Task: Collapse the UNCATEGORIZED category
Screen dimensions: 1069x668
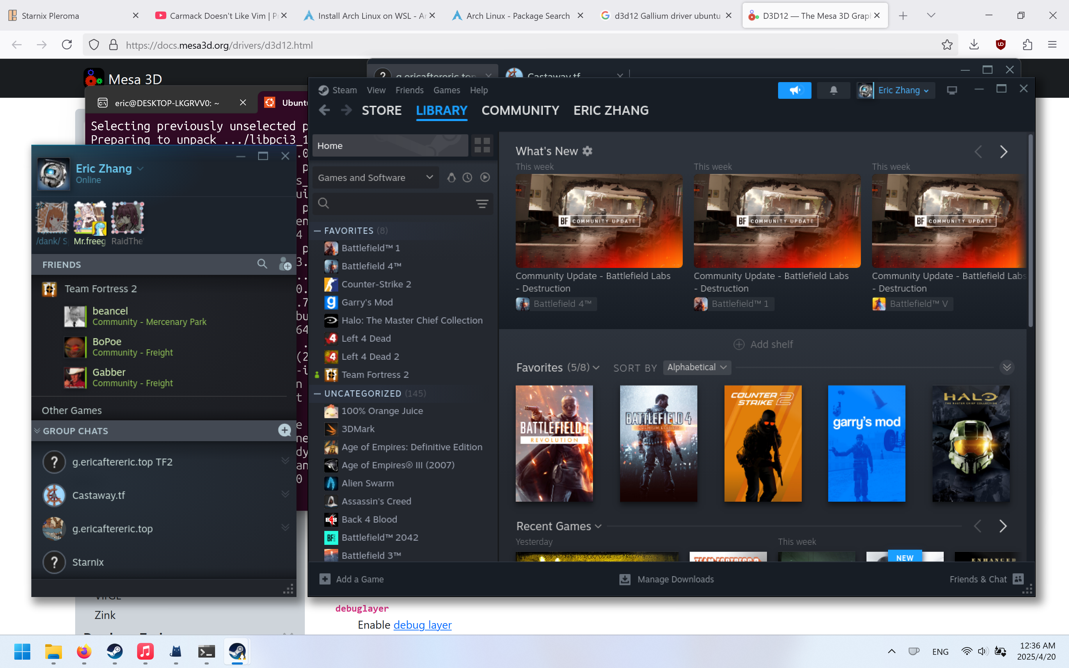Action: 317,393
